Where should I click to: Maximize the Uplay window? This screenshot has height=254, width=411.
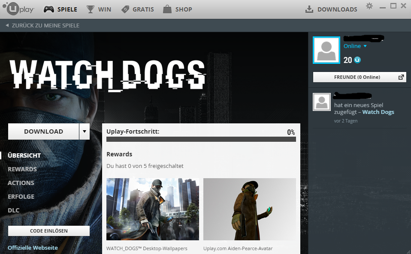(x=393, y=6)
